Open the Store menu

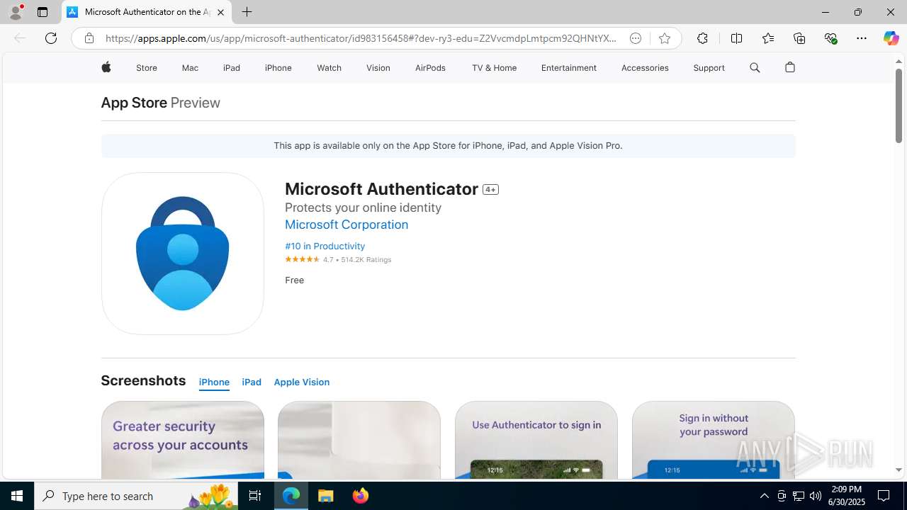147,68
